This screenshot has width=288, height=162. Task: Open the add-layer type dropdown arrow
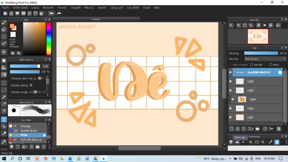click(x=253, y=129)
